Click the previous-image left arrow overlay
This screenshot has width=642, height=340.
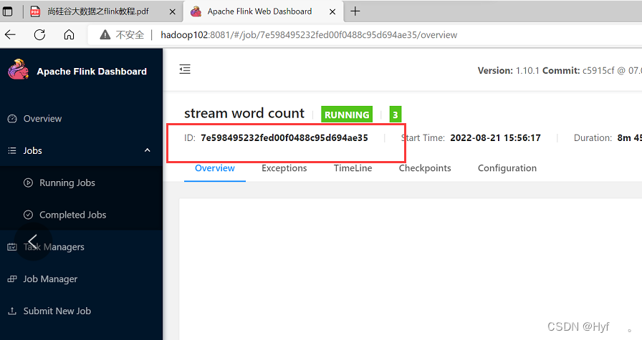pos(33,241)
